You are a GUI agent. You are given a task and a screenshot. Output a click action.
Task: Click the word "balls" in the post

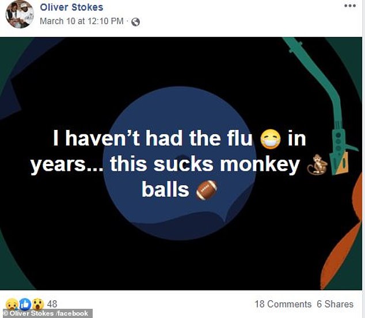click(x=165, y=189)
